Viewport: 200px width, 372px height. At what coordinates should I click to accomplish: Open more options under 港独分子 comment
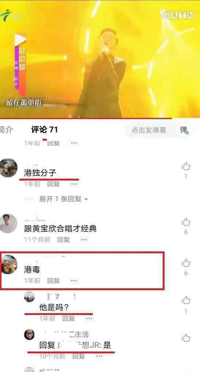[x=74, y=184]
